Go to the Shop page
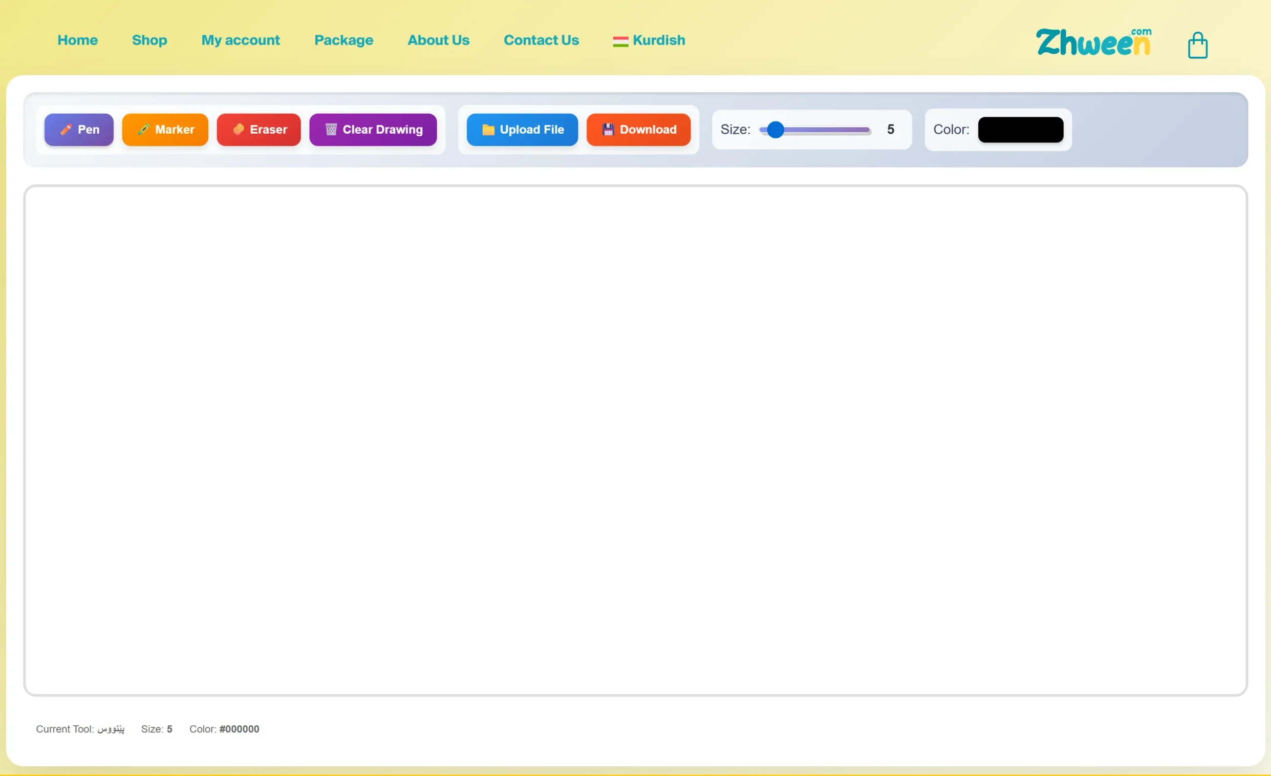This screenshot has height=776, width=1271. tap(149, 40)
